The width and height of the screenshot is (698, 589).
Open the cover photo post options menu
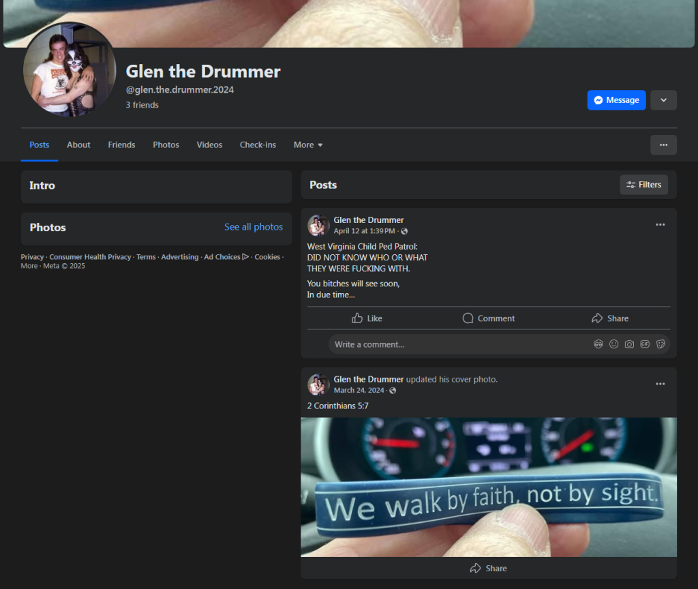660,384
